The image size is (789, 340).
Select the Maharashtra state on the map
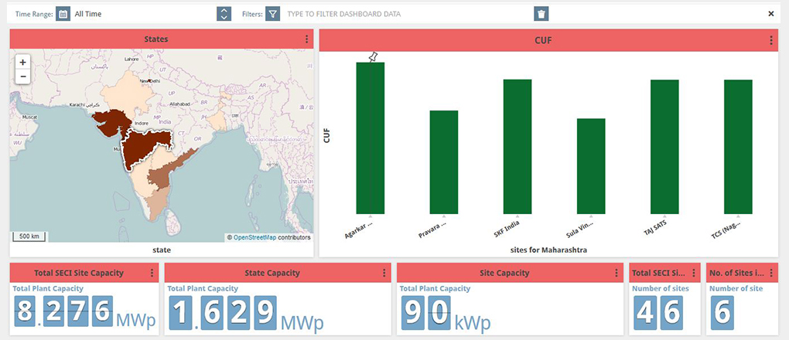[x=143, y=147]
